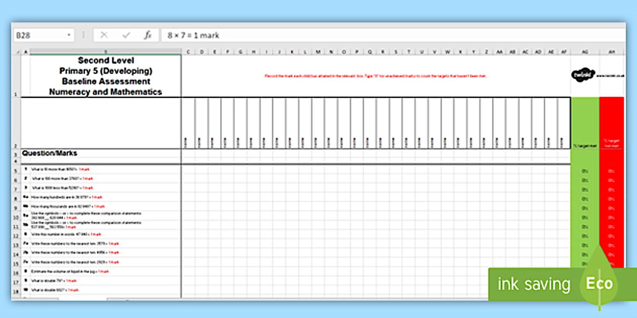Click the Eco leaf badge
Image resolution: width=637 pixels, height=318 pixels.
tap(599, 283)
